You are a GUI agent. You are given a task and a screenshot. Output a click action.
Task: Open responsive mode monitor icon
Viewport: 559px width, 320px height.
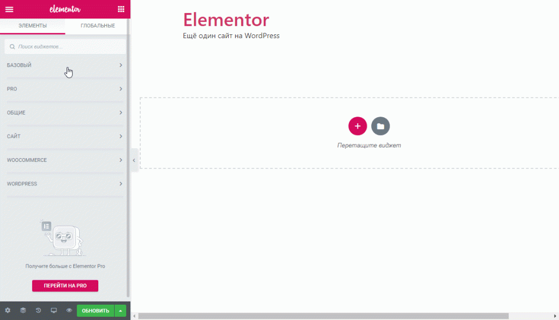pos(54,310)
